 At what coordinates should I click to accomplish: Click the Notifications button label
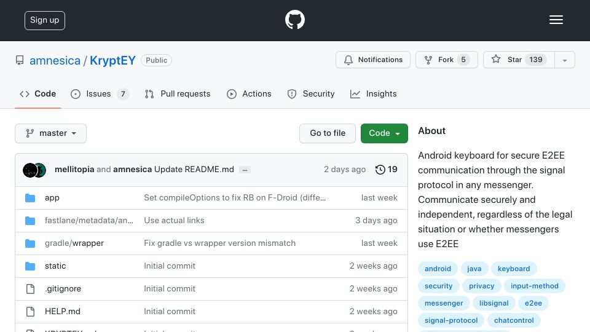coord(380,60)
